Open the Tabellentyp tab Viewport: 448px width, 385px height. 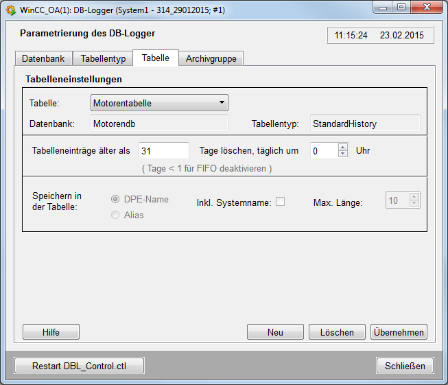tap(103, 58)
